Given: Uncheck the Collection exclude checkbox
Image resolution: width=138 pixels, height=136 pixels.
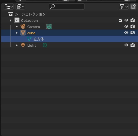Looking at the screenshot, I should 120,20.
